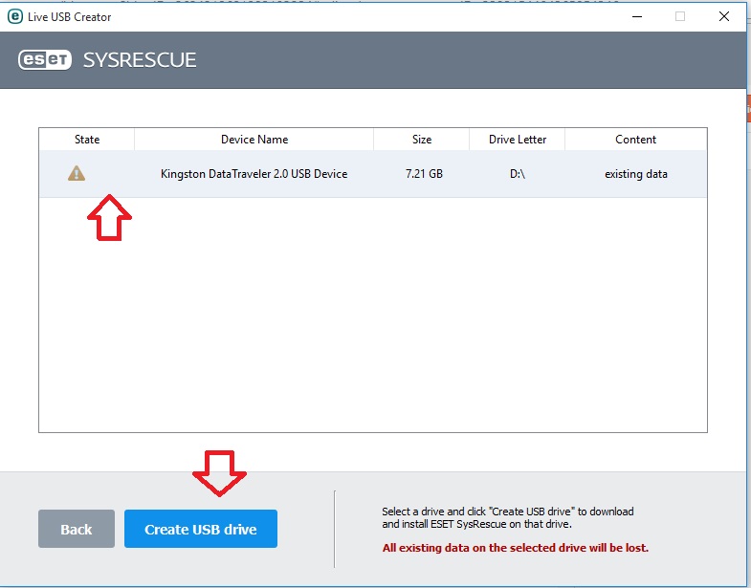The image size is (751, 588).
Task: Close the Live USB Creator window
Action: tap(724, 16)
